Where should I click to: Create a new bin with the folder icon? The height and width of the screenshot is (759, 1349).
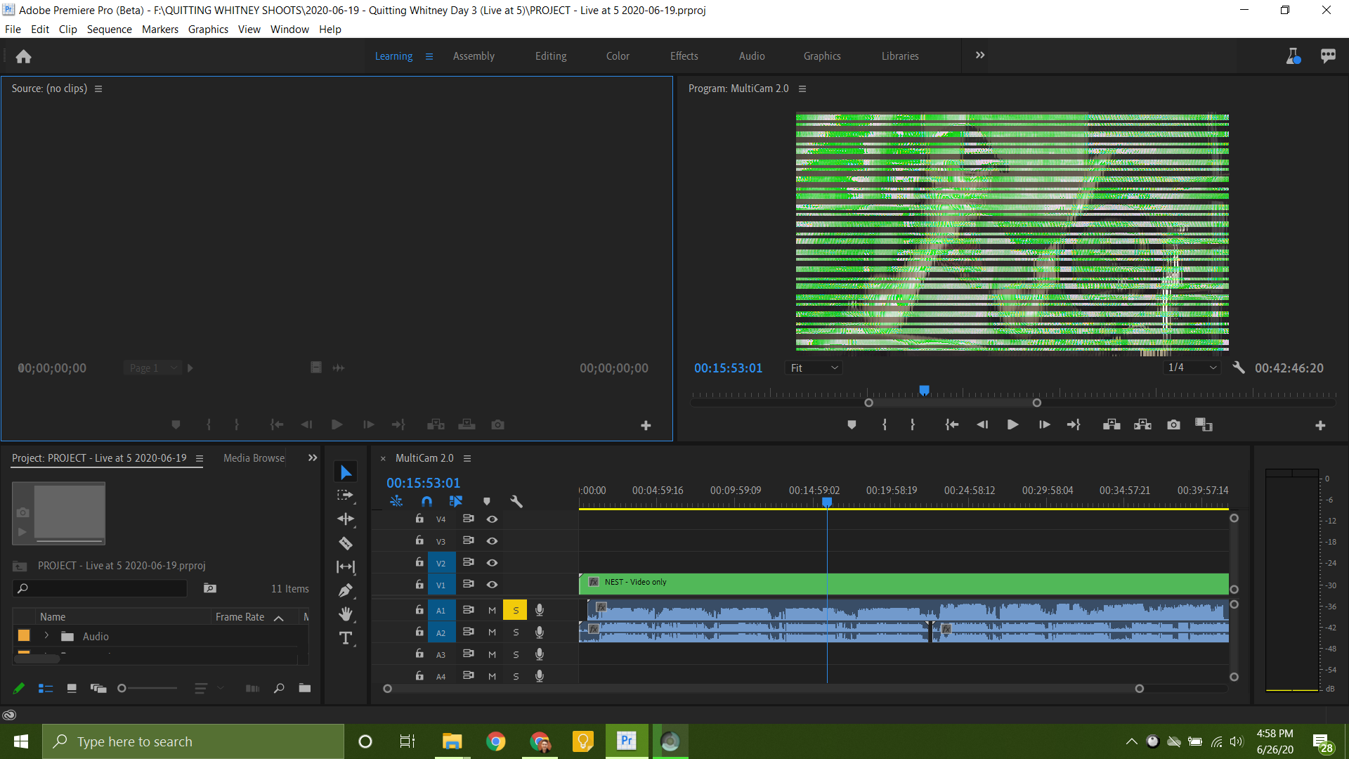(x=304, y=688)
